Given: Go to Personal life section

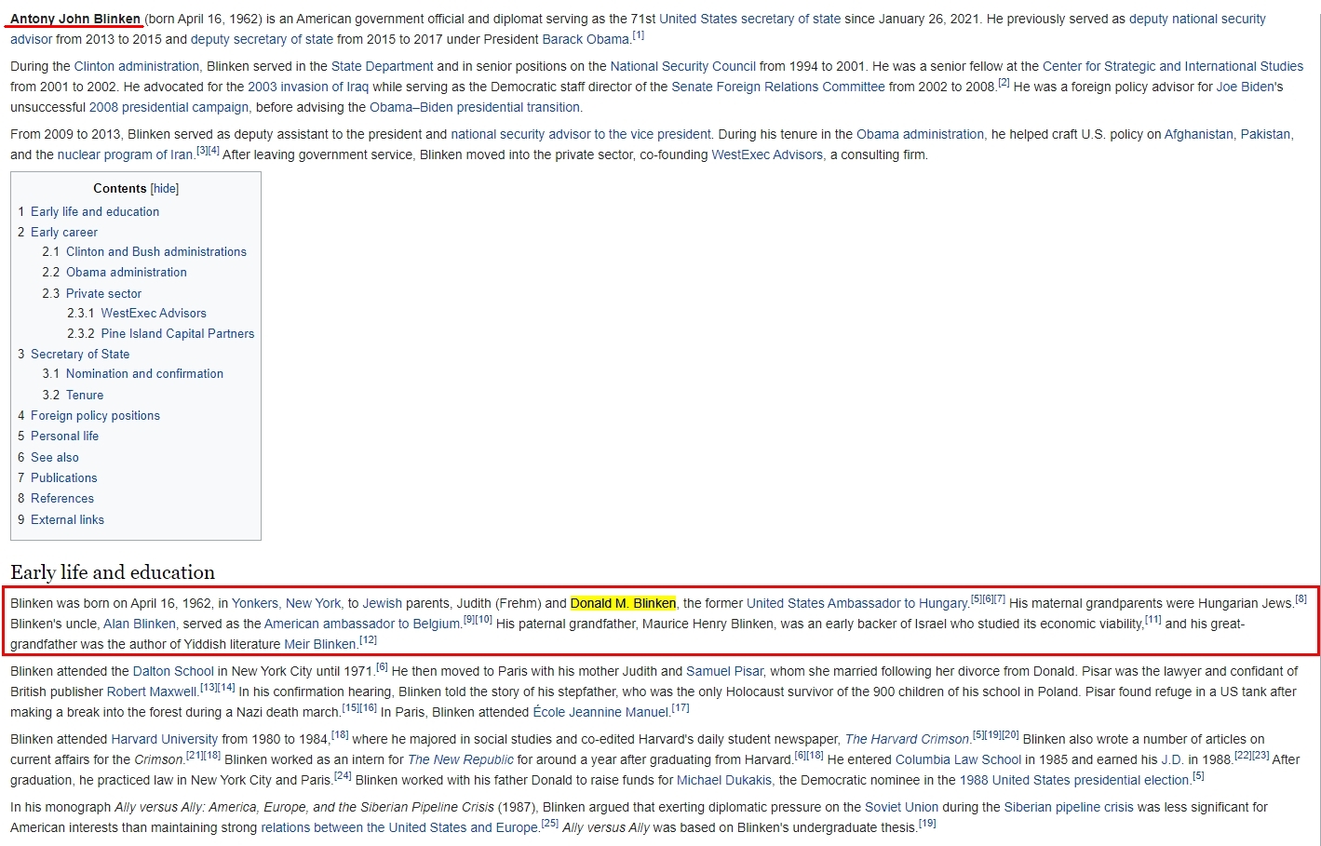Looking at the screenshot, I should 64,436.
